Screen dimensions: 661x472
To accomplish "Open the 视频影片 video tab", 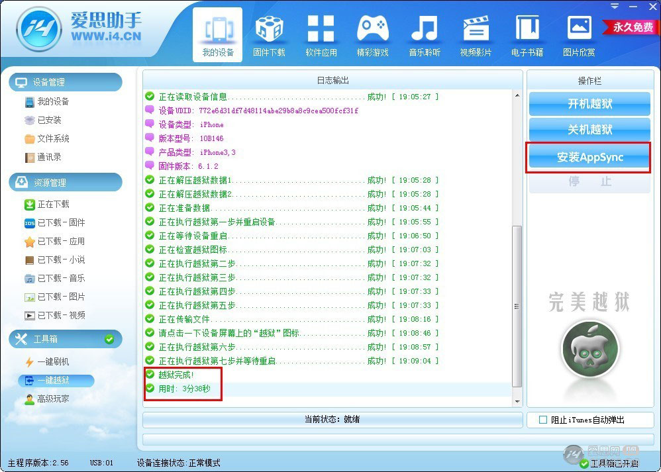I will click(x=476, y=35).
